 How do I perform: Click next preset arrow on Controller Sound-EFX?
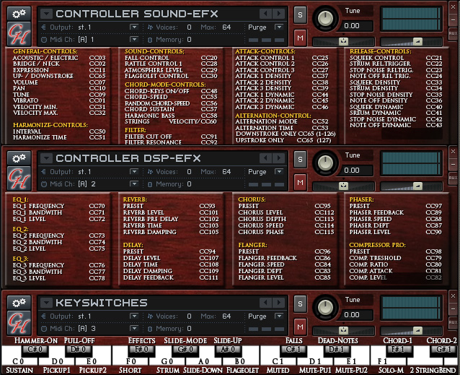point(278,14)
